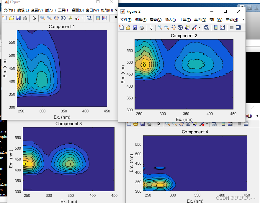Select Rotate 3D tool in Figure 2
The height and width of the screenshot is (203, 260).
click(180, 27)
